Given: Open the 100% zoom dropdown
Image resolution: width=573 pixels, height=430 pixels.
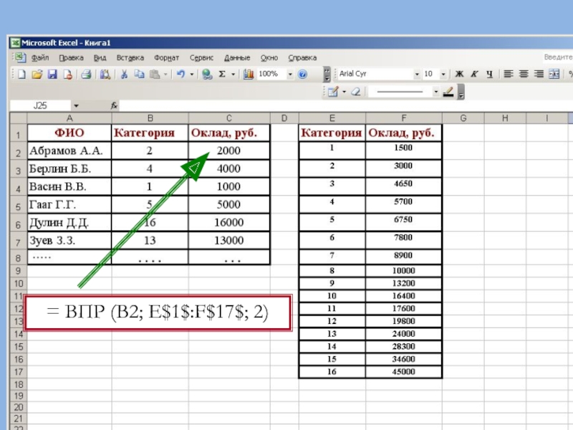Looking at the screenshot, I should [x=290, y=74].
